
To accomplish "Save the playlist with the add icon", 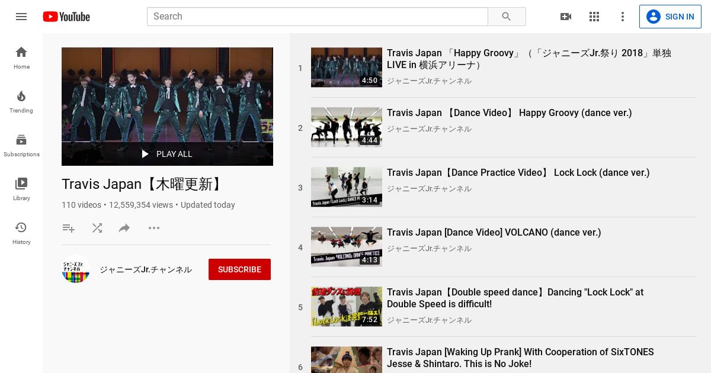I will 69,228.
